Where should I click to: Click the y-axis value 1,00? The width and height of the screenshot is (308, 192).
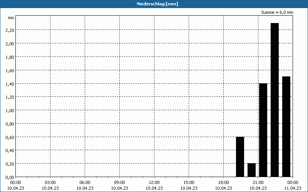[10, 111]
